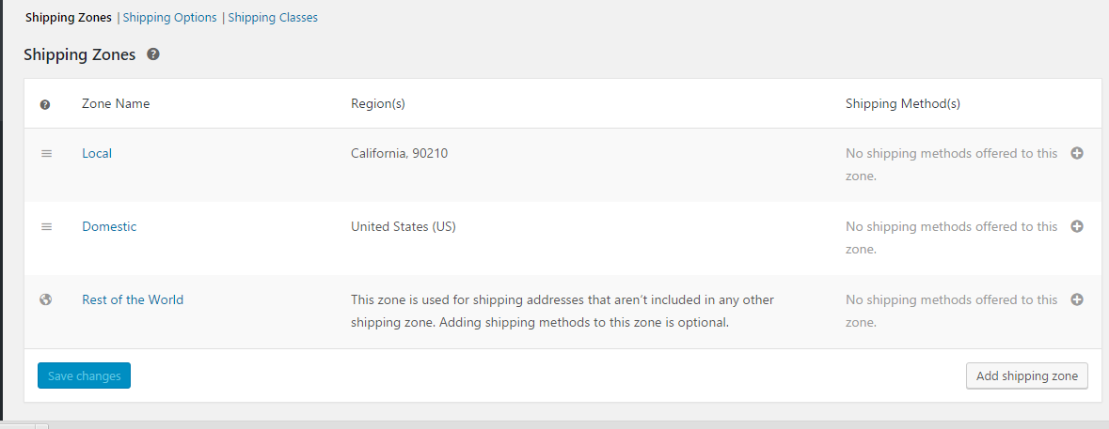
Task: Add shipping method to Domestic zone
Action: pyautogui.click(x=1076, y=226)
